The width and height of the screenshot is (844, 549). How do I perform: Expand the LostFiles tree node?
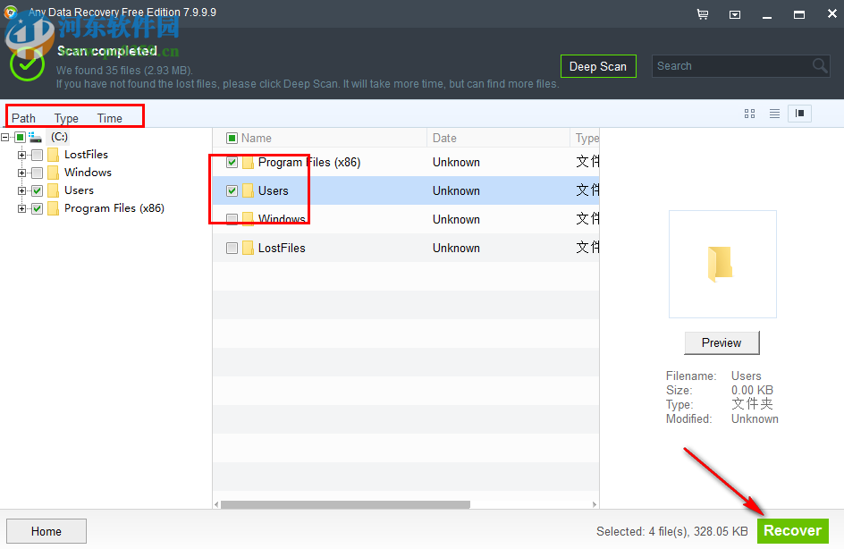(20, 154)
